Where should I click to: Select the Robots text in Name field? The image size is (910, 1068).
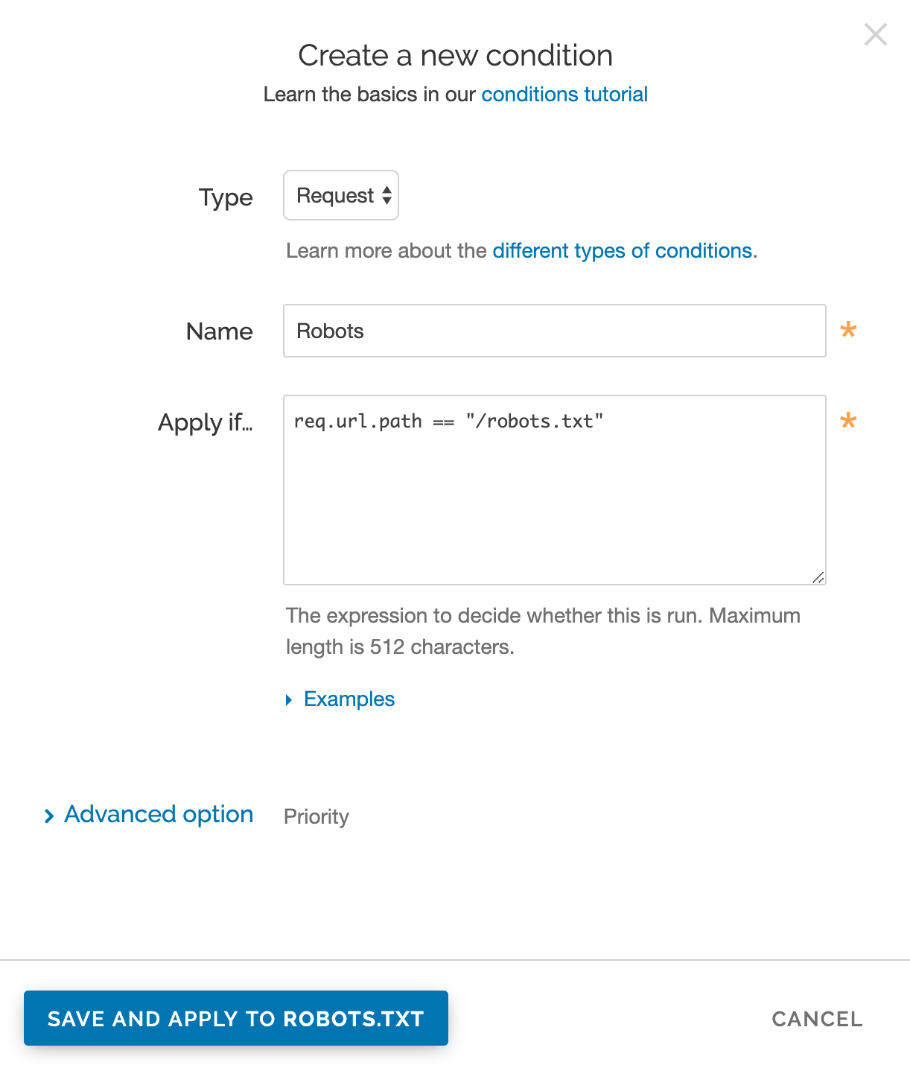[330, 331]
